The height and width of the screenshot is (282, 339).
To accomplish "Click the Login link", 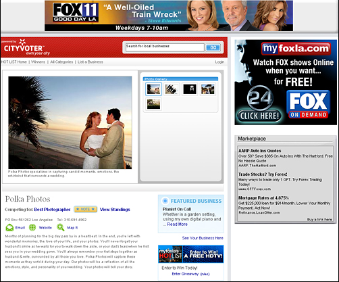I will 219,62.
